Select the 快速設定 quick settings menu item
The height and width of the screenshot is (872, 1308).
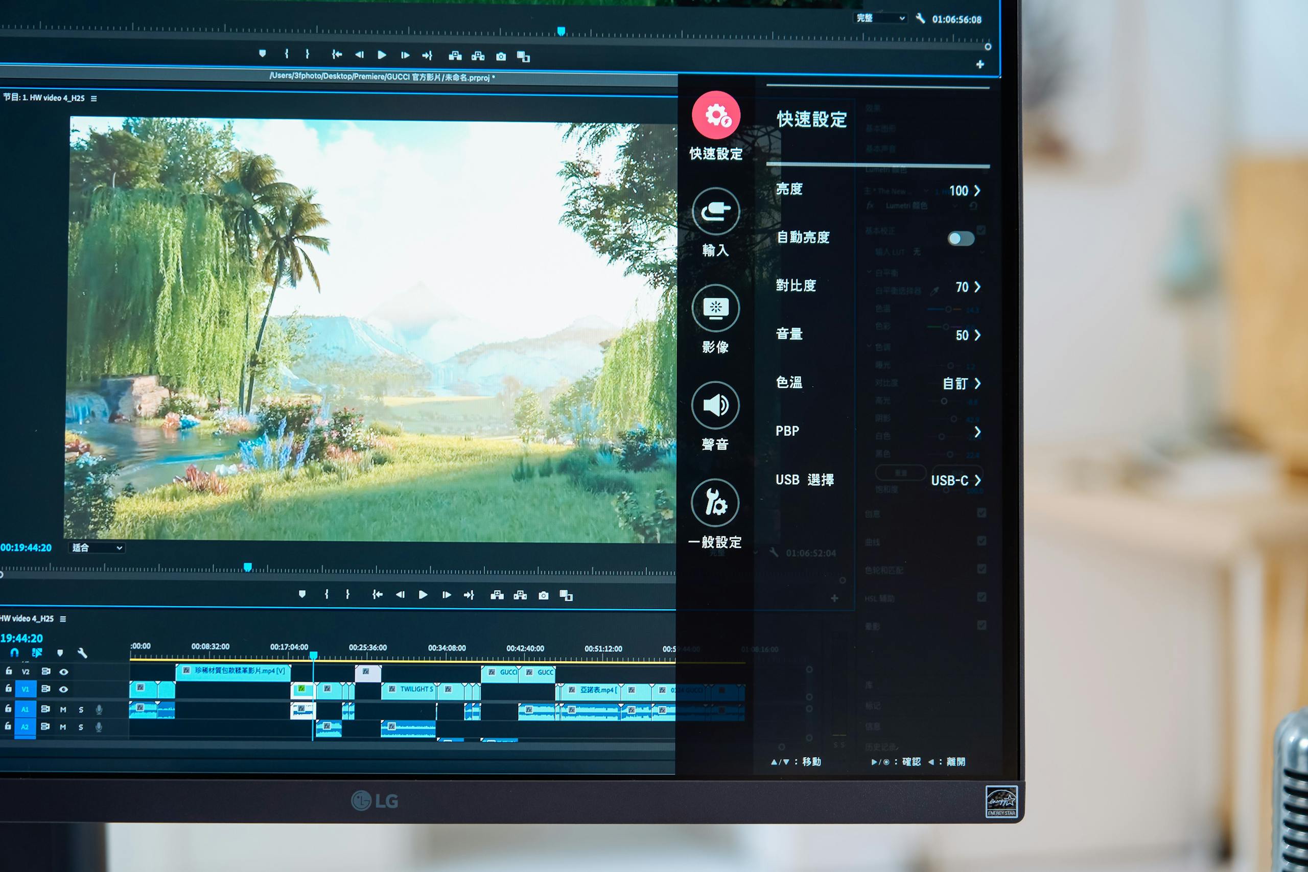coord(715,115)
